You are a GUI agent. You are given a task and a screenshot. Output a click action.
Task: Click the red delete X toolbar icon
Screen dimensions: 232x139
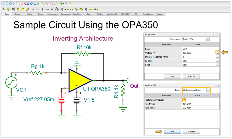(x=25, y=4)
